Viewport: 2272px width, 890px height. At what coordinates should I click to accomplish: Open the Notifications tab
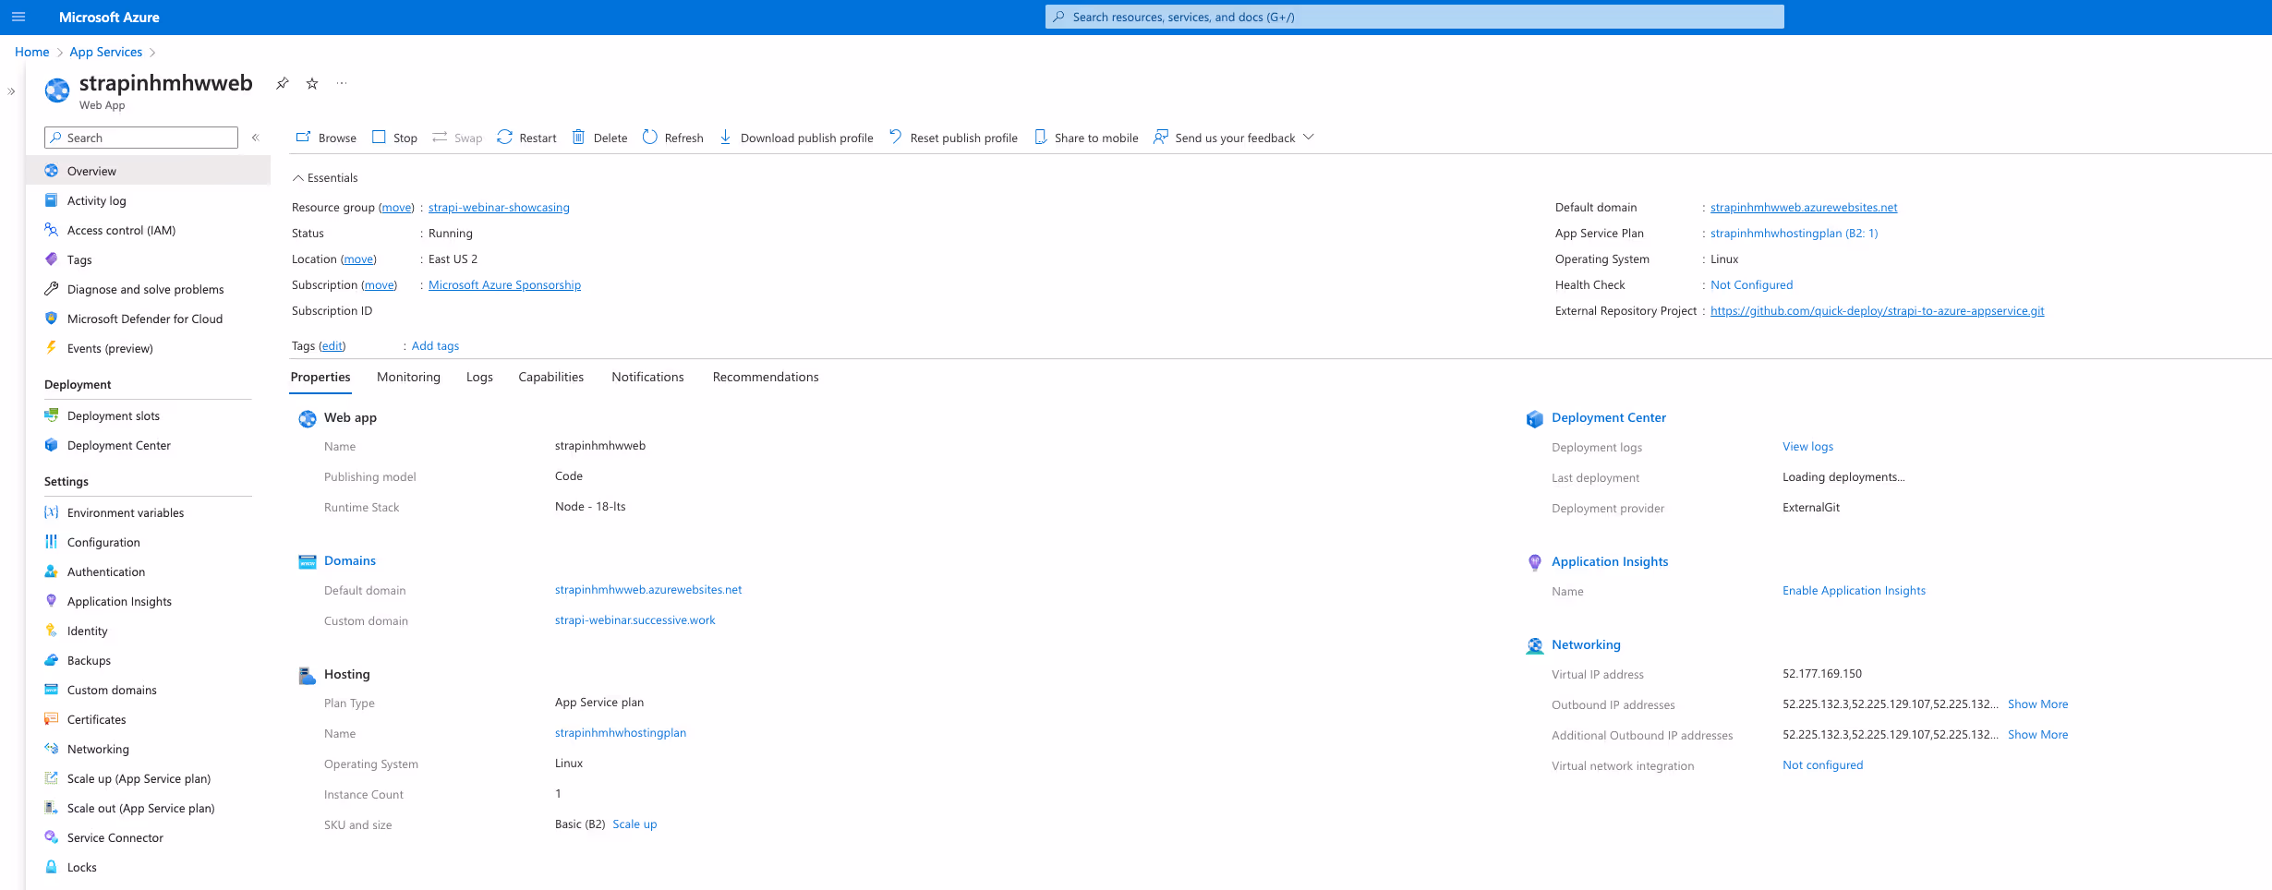[647, 377]
